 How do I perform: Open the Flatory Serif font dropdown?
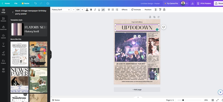point(61,10)
